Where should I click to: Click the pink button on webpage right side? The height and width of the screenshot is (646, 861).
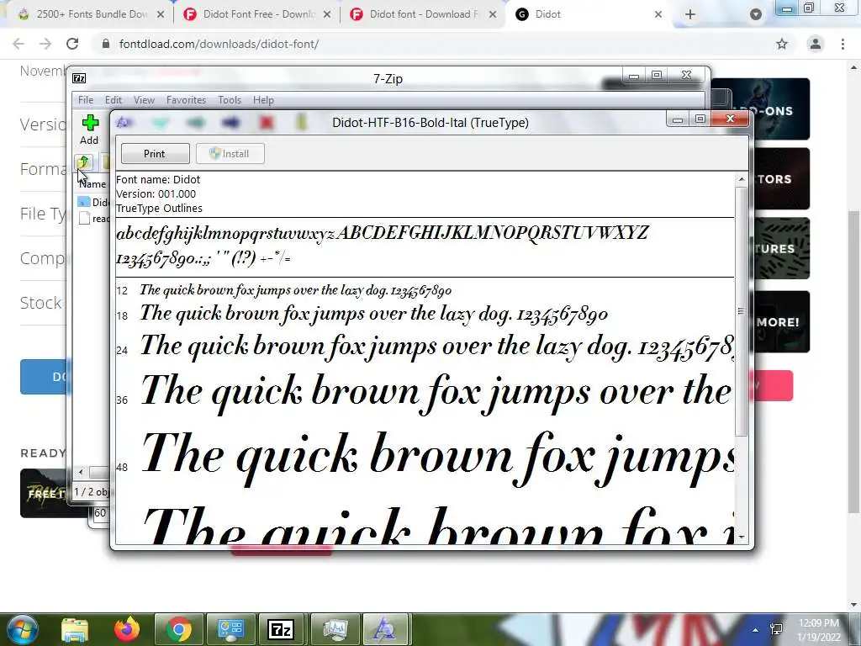click(774, 385)
